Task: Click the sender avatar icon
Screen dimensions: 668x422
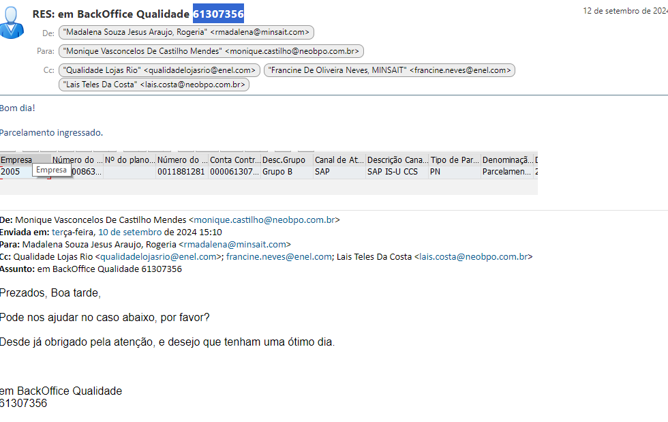Action: tap(12, 22)
